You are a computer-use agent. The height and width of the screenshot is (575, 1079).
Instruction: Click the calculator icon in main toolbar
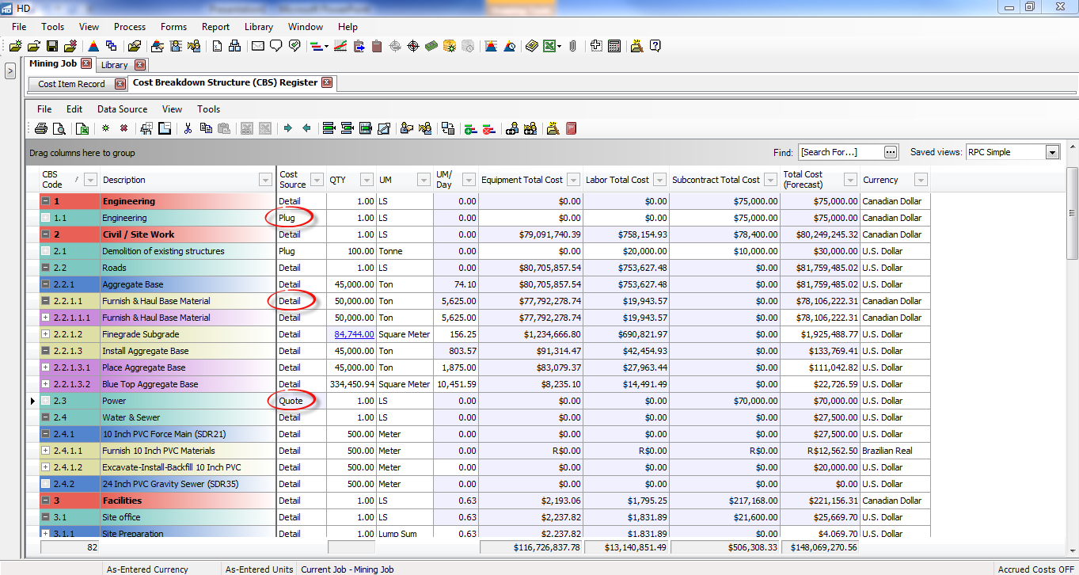pos(614,47)
